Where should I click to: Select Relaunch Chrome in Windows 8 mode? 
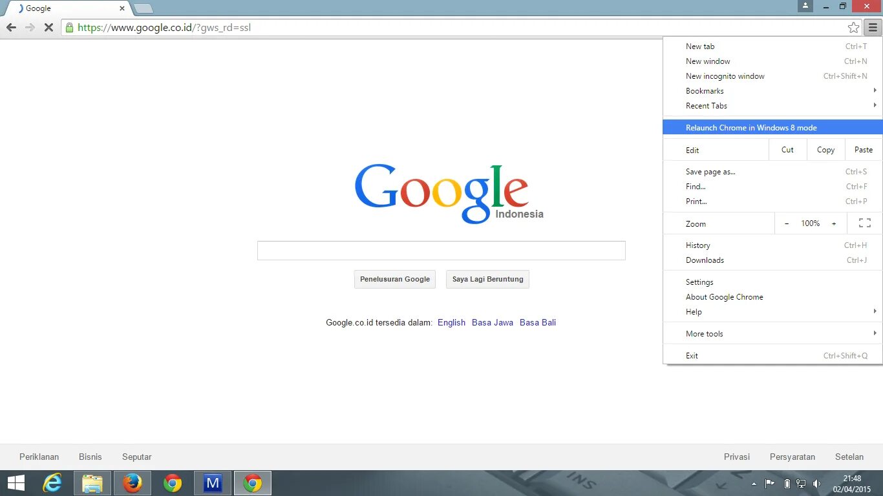coord(773,128)
